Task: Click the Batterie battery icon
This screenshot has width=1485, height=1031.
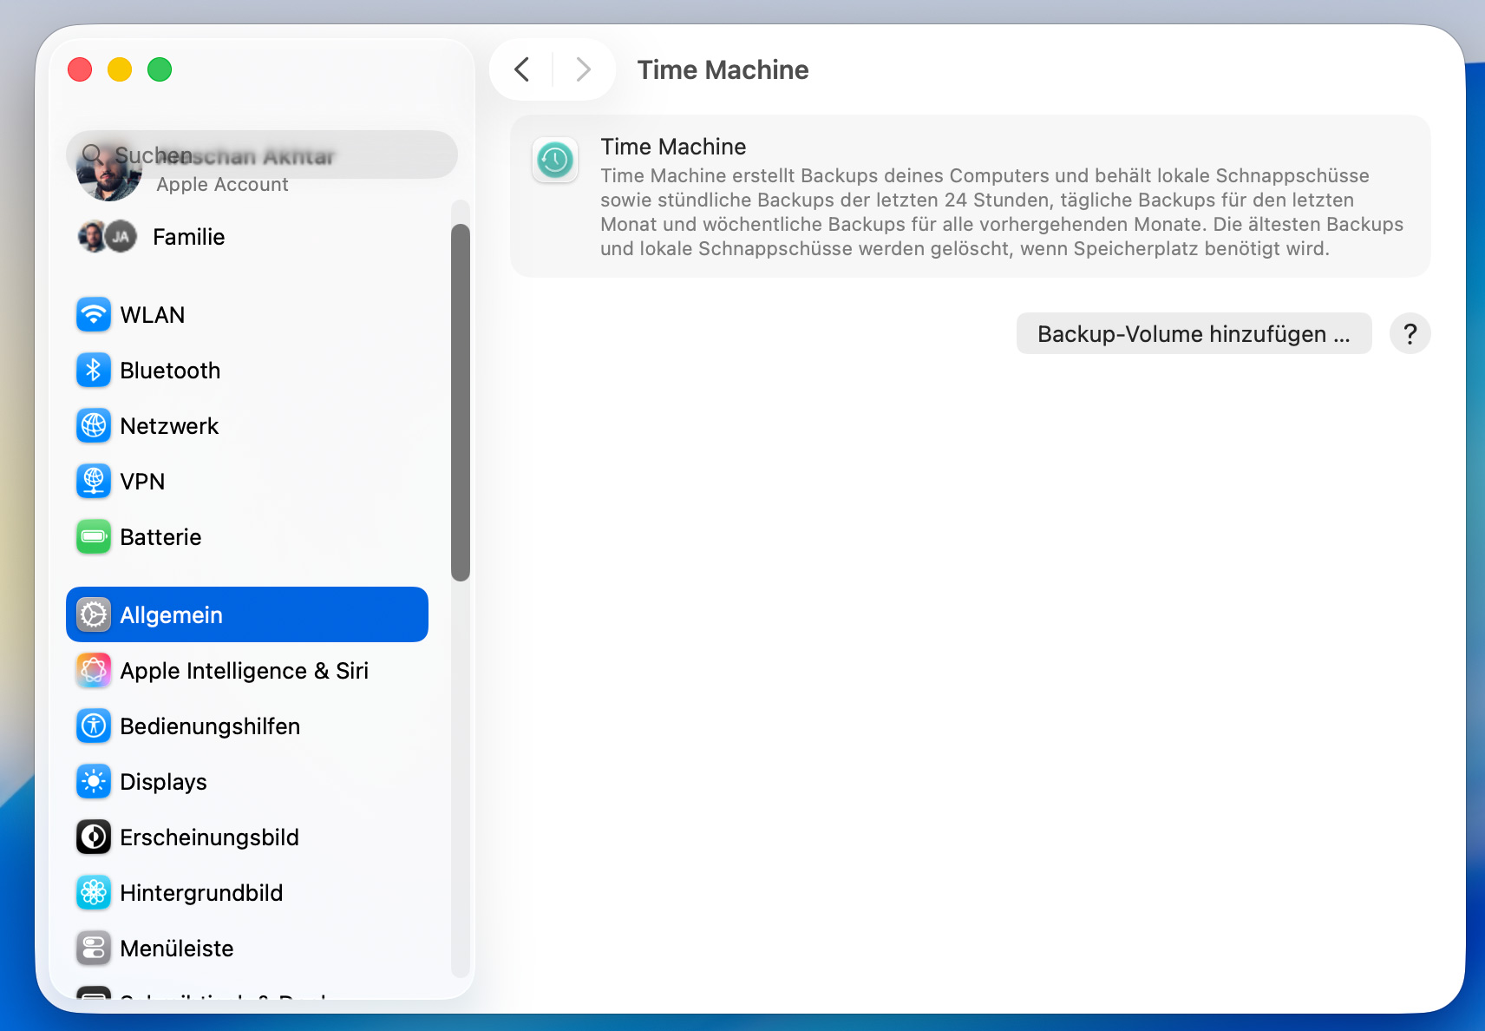Action: coord(94,537)
